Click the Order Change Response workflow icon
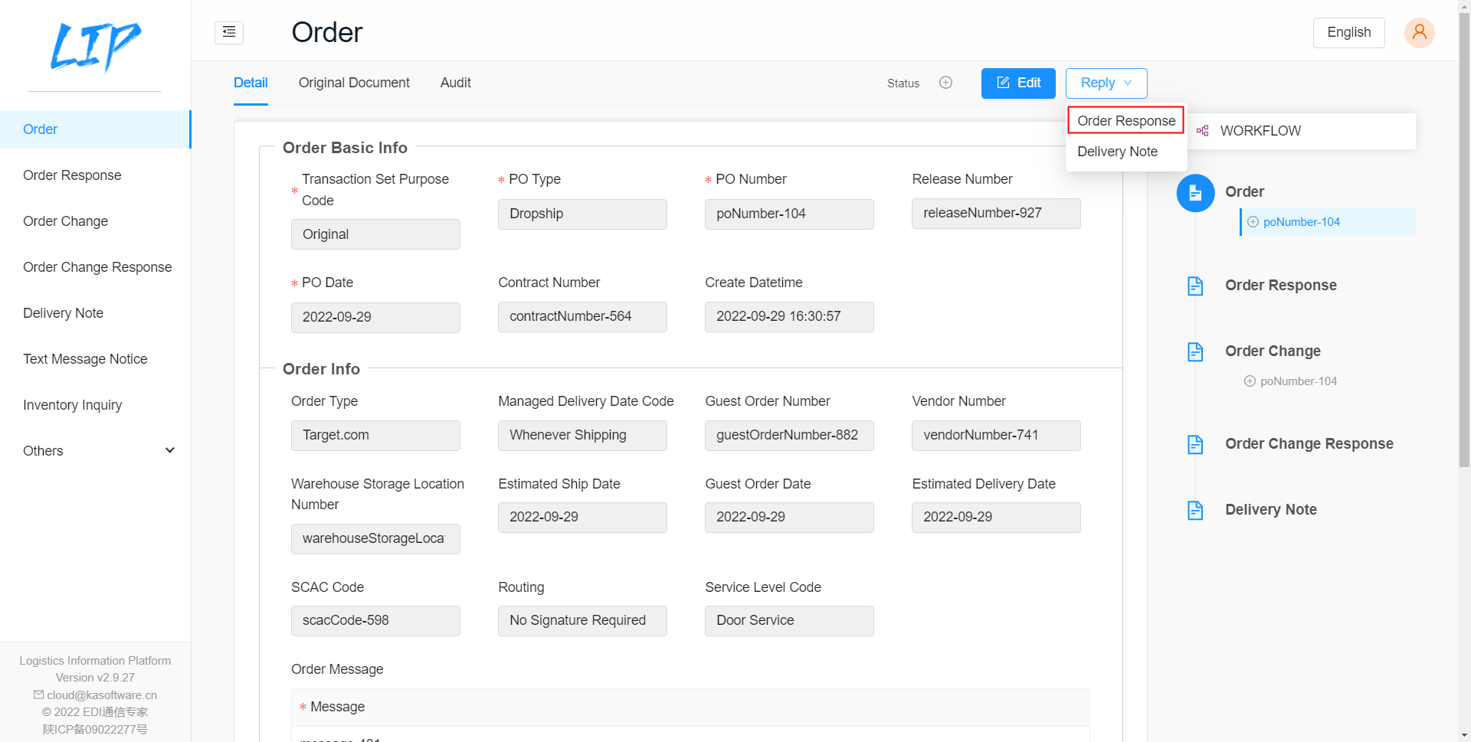 [1195, 444]
